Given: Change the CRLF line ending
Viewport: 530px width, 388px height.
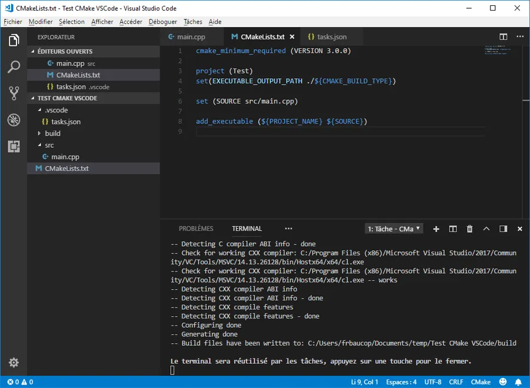Looking at the screenshot, I should pyautogui.click(x=456, y=382).
